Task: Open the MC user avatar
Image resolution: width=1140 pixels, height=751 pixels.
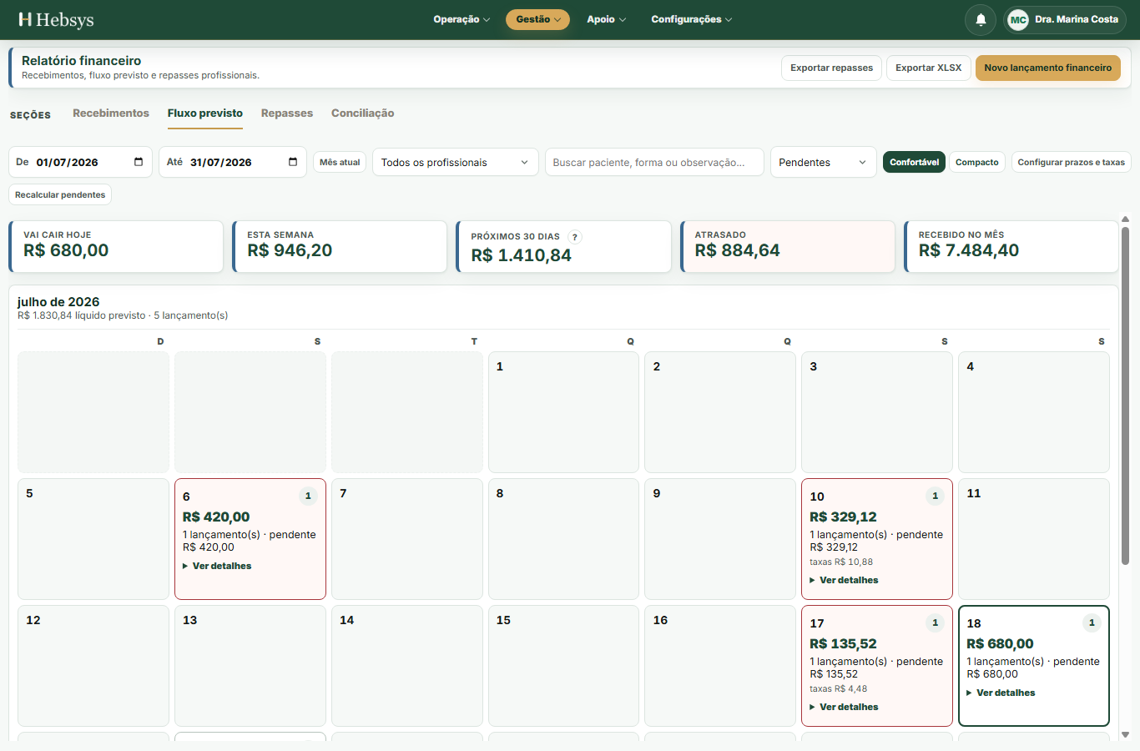Action: (1017, 19)
